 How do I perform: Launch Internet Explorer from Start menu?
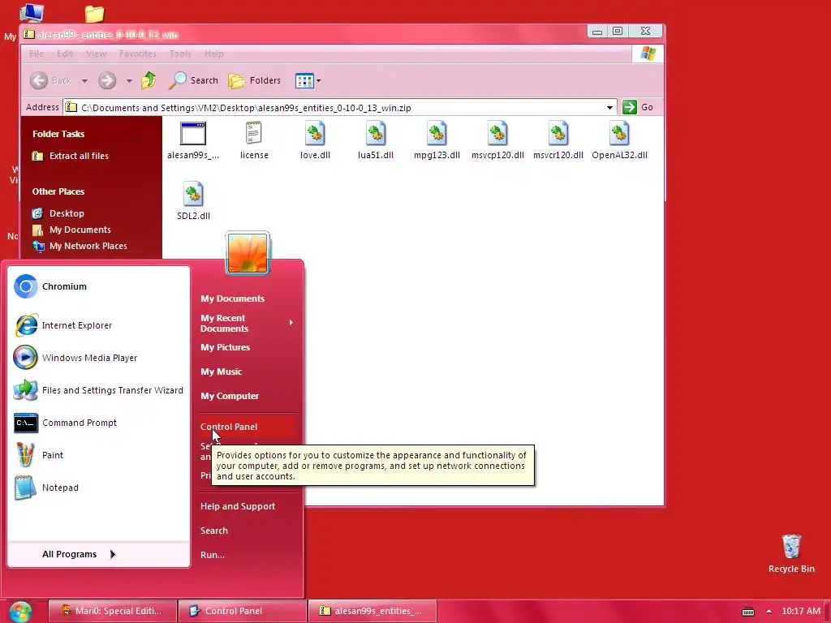98,325
